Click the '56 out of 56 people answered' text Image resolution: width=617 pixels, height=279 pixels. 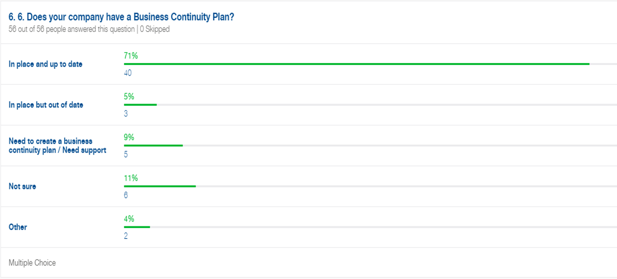point(71,30)
